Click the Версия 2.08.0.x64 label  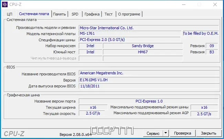[76, 135]
